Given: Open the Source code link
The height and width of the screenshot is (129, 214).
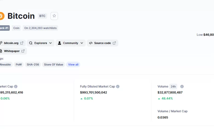Looking at the screenshot, I should click(102, 43).
